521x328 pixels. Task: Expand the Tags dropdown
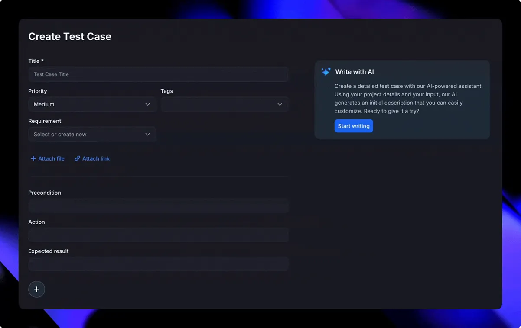[x=225, y=104]
